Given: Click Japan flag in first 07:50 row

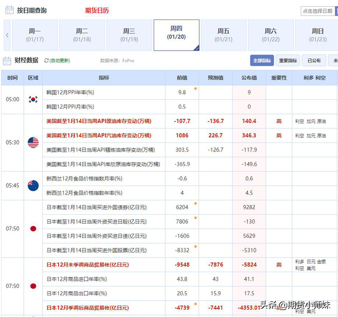Looking at the screenshot, I should pos(33,228).
